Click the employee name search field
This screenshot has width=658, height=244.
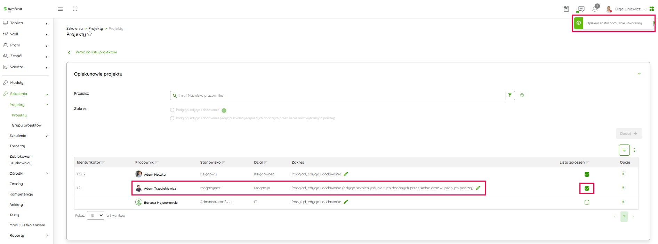(x=337, y=96)
